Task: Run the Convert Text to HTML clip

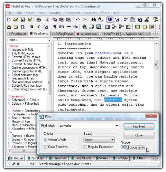Action: pos(26,60)
